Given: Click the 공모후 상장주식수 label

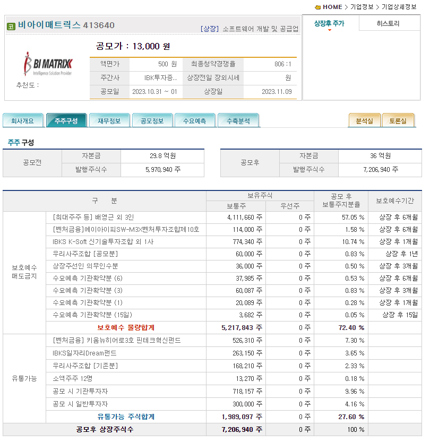Looking at the screenshot, I should click(x=105, y=429).
